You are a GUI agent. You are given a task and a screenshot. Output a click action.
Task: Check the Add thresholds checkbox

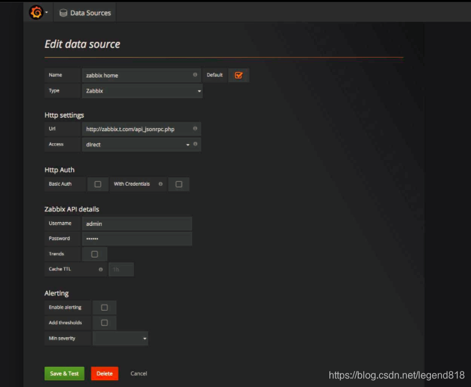point(104,323)
